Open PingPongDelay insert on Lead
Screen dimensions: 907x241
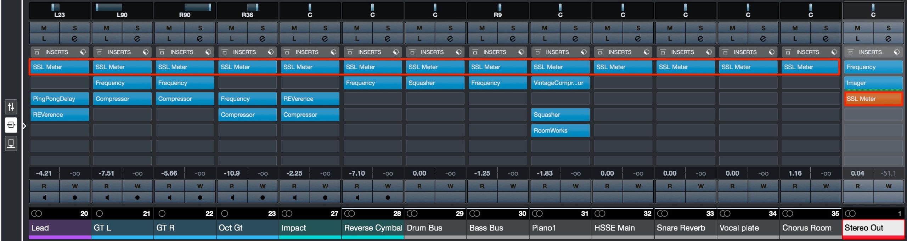(x=60, y=99)
